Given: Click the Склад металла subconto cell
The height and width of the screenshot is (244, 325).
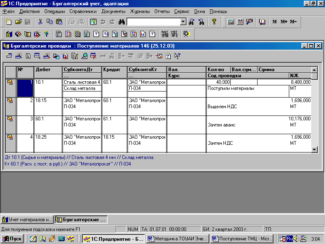Looking at the screenshot, I should click(82, 88).
